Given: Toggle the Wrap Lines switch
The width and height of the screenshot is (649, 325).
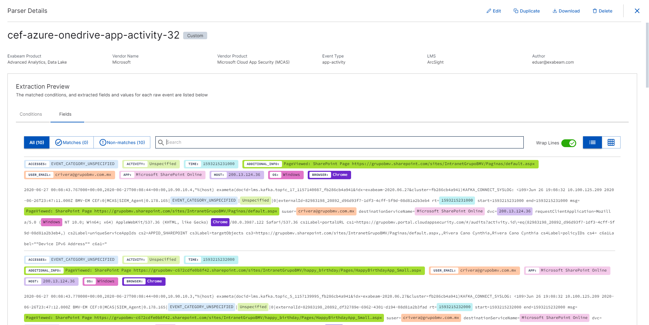Looking at the screenshot, I should (569, 143).
